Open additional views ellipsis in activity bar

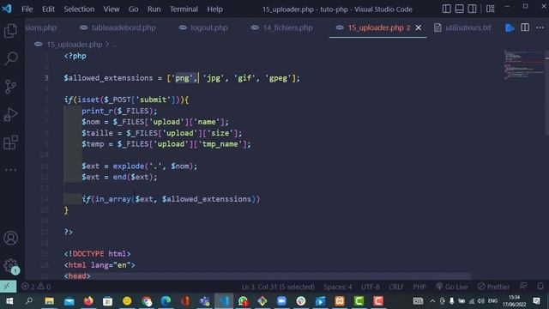[10, 170]
